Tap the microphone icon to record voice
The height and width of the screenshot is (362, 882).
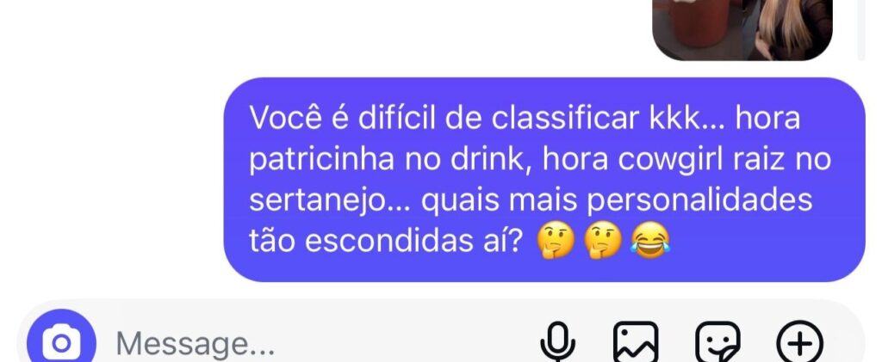557,342
